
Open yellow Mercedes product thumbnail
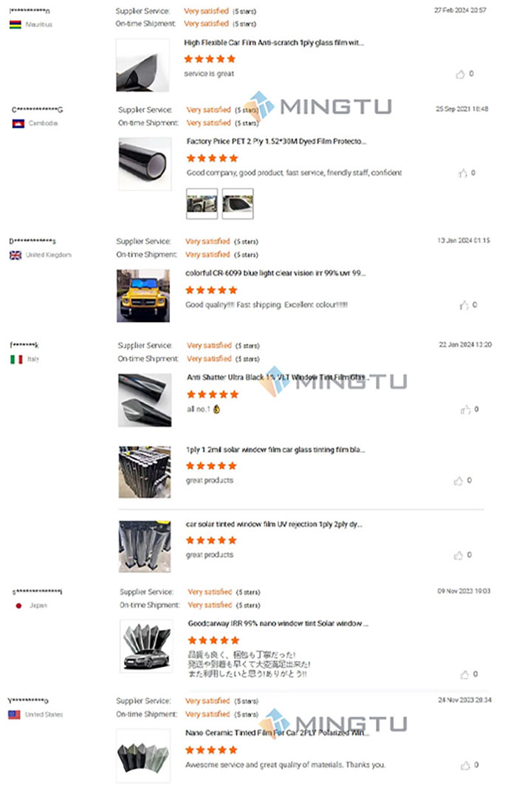(143, 295)
